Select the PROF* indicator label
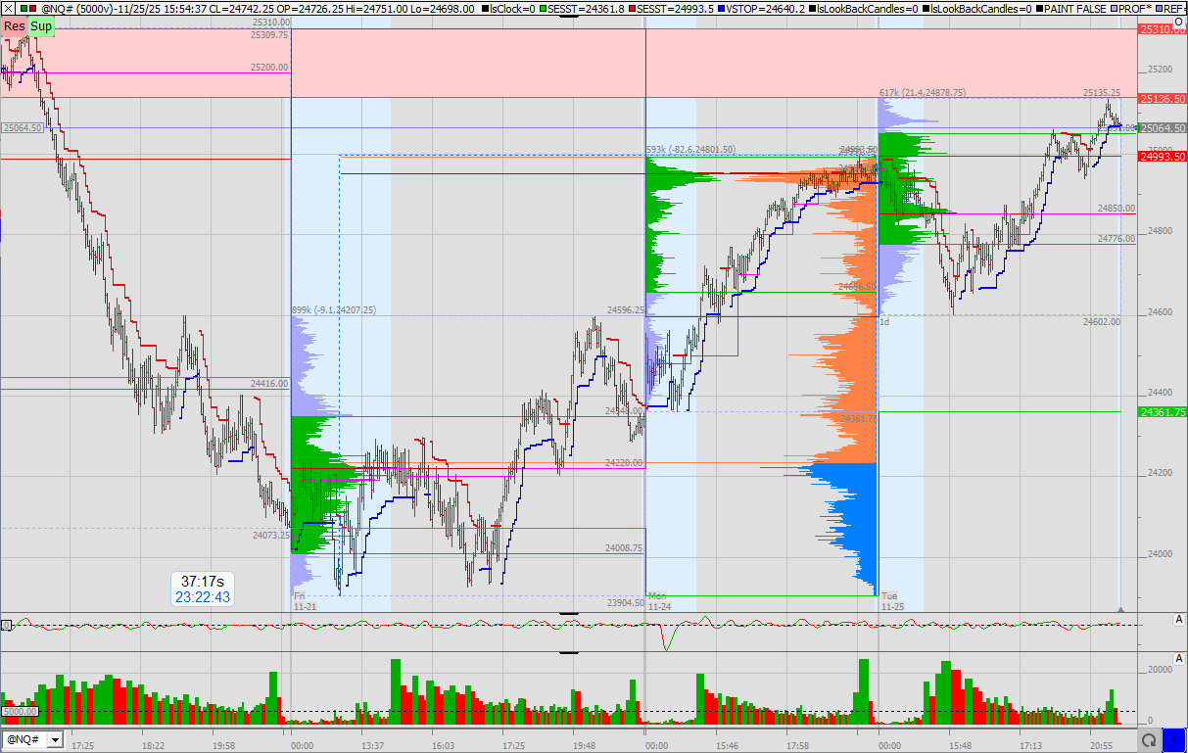Screen dimensions: 1188x753 (x=1132, y=8)
